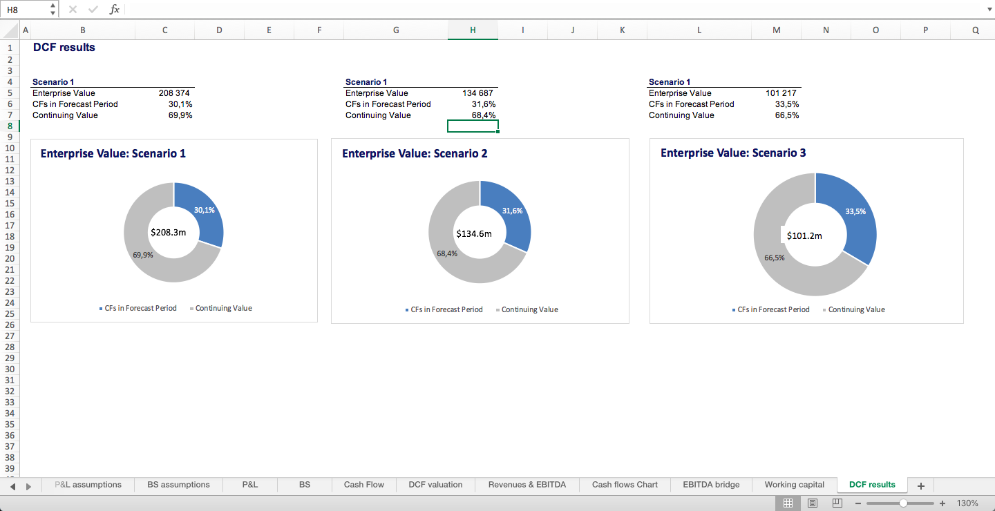Click the zoom in plus icon
The width and height of the screenshot is (995, 511).
click(x=942, y=503)
